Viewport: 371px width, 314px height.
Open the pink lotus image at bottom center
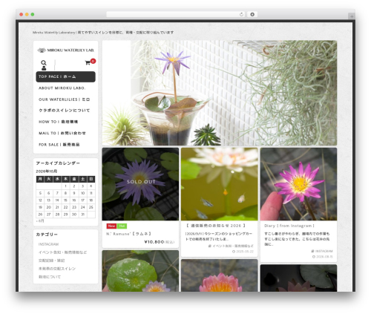pyautogui.click(x=220, y=275)
